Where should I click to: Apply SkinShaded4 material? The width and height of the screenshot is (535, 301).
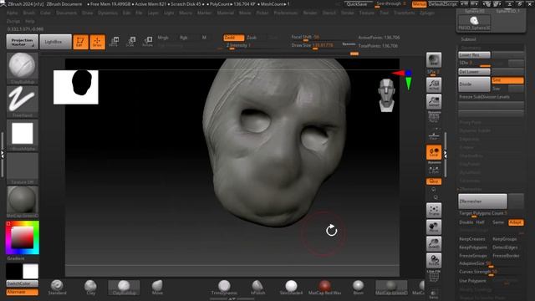[x=291, y=288]
